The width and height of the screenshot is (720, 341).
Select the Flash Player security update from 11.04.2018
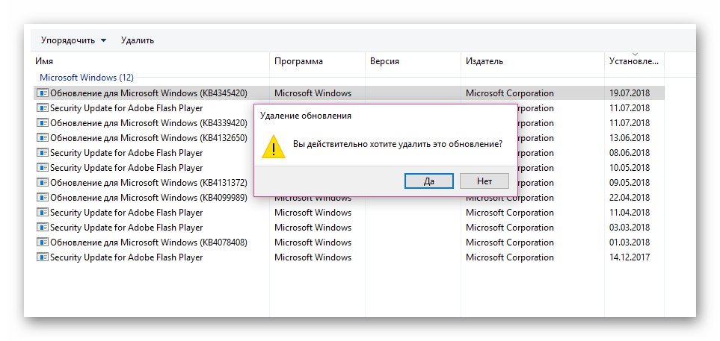[x=126, y=213]
